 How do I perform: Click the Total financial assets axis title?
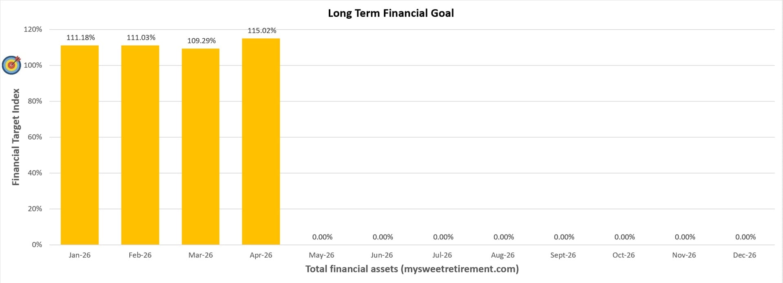412,269
